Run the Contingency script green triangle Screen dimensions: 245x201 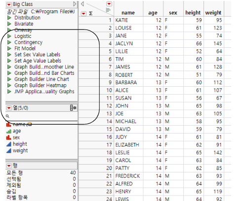pos(9,42)
